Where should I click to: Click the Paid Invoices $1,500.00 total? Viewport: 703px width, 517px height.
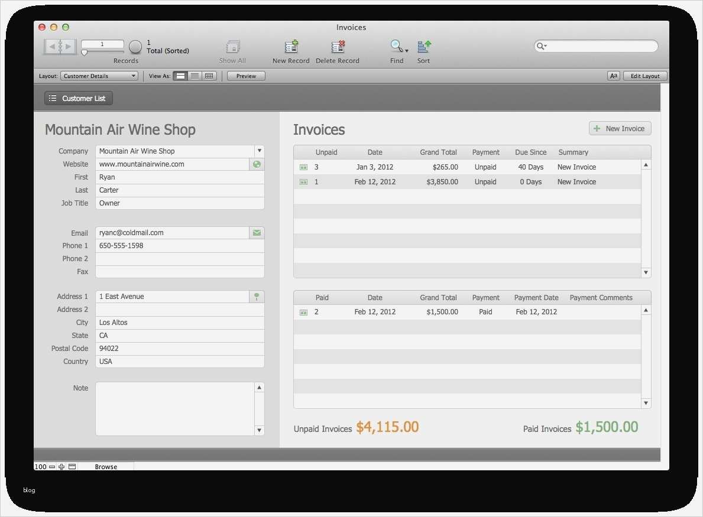pos(607,427)
